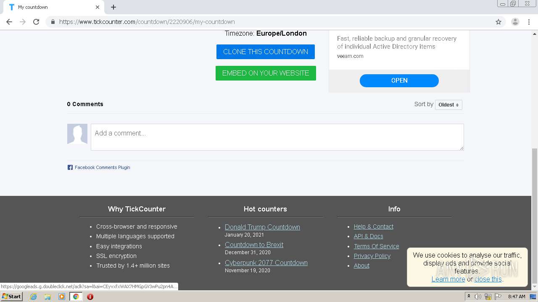Image resolution: width=538 pixels, height=302 pixels.
Task: Click the Facebook logo icon beside the plugin link
Action: [70, 167]
